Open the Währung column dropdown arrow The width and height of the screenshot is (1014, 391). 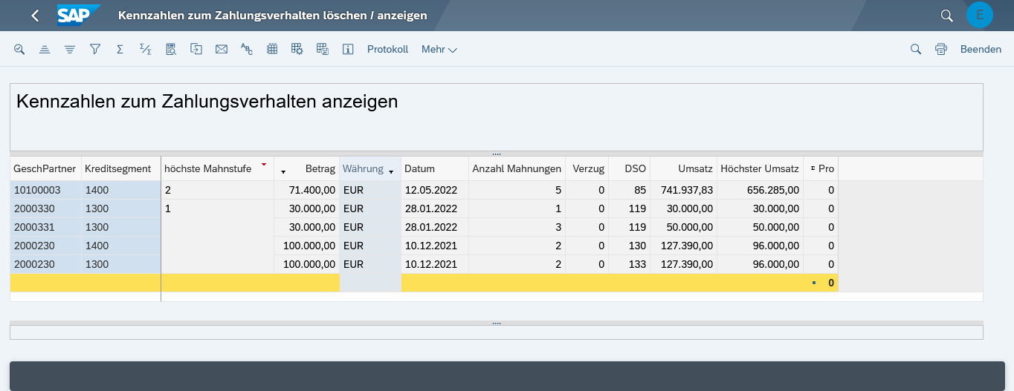391,171
